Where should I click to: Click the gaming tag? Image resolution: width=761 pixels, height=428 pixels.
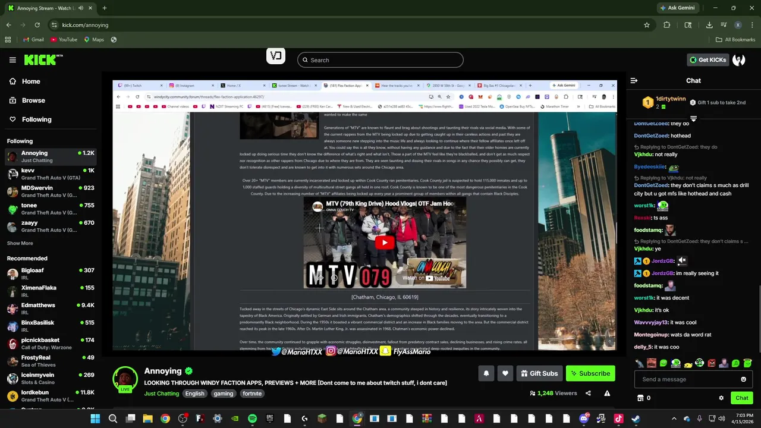[x=224, y=394]
